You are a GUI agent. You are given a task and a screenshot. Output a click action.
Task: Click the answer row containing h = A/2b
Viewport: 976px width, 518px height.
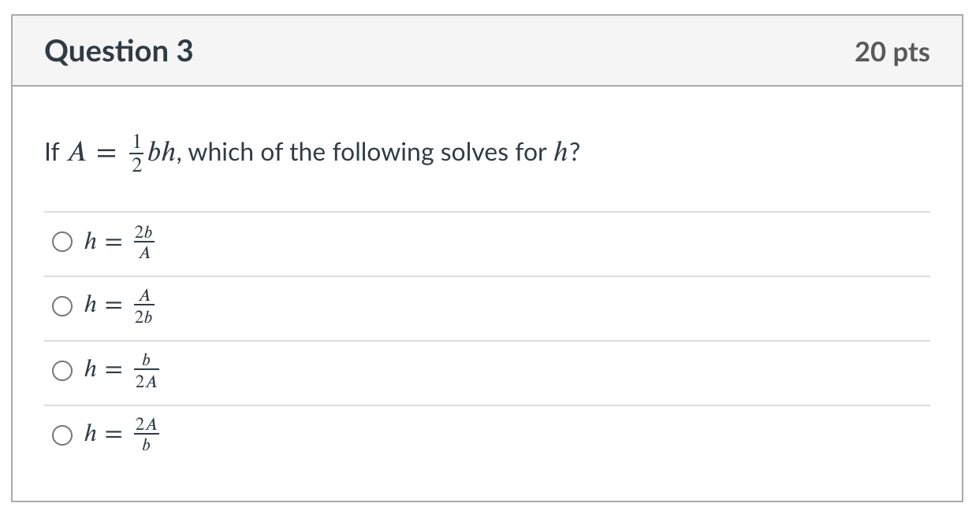pyautogui.click(x=315, y=307)
